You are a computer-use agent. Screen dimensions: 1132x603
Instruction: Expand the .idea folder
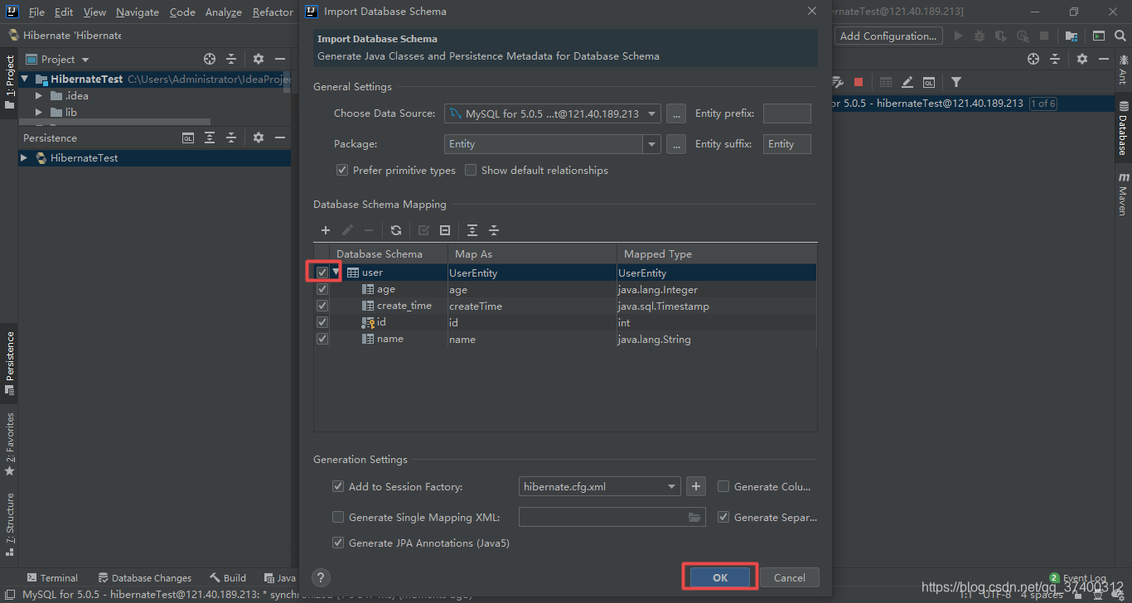tap(39, 95)
